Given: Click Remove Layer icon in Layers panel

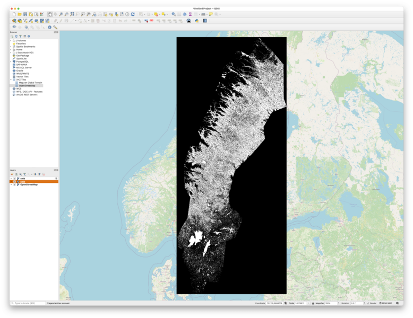Looking at the screenshot, I should tap(43, 174).
